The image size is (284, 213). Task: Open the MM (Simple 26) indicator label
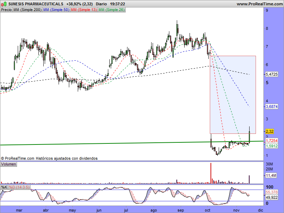(111, 10)
